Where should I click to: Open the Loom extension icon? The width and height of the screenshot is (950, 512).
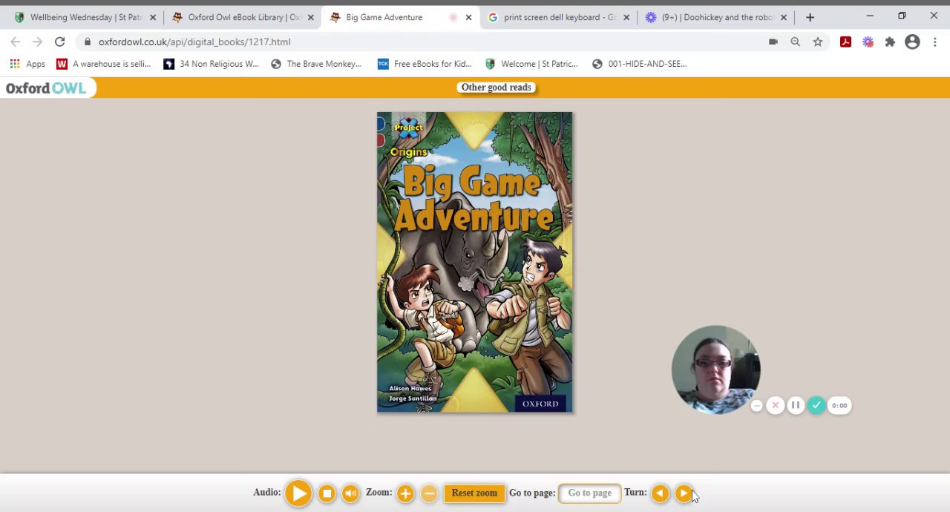coord(868,42)
